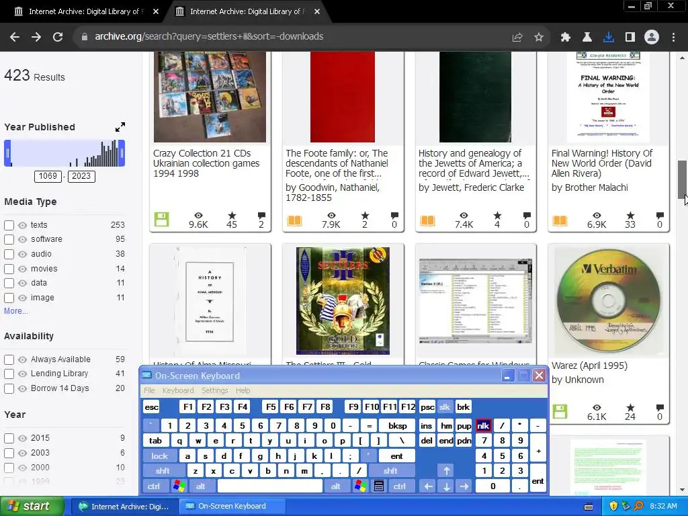The height and width of the screenshot is (516, 688).
Task: Click the book icon on Final Warning card
Action: 560,220
